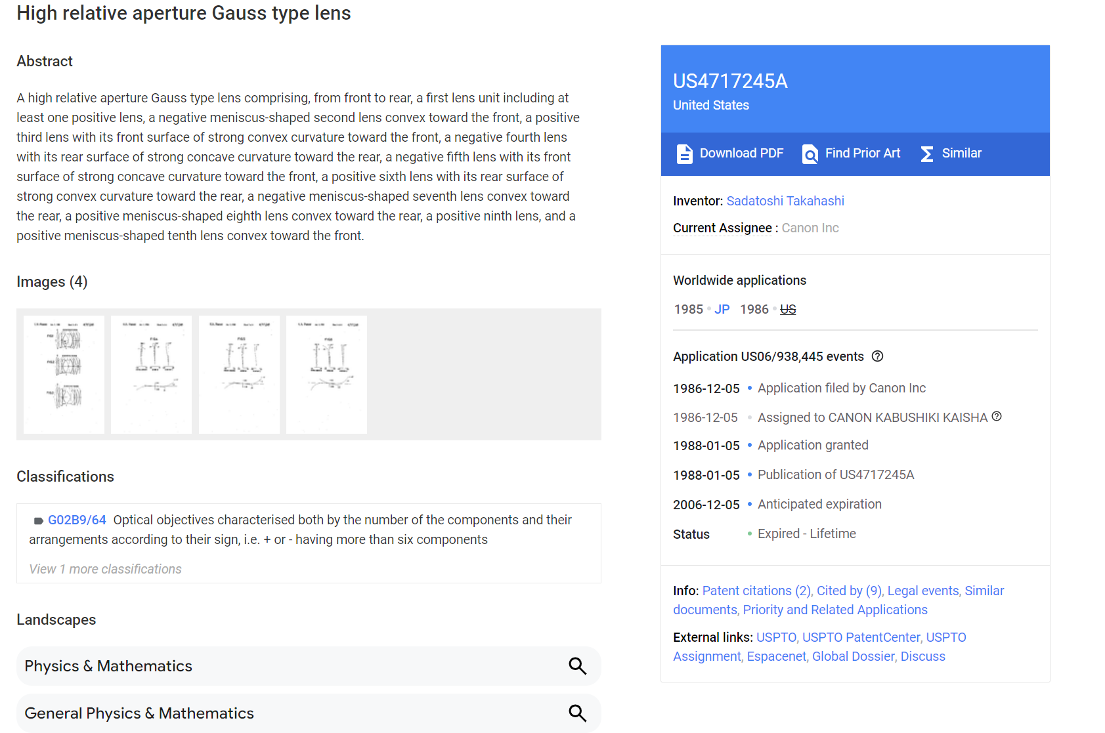Jump to Cited by (9) section
Image resolution: width=1105 pixels, height=733 pixels.
coord(850,591)
